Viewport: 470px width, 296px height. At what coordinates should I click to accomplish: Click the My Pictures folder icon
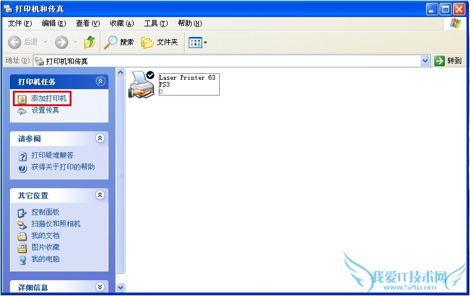(22, 249)
